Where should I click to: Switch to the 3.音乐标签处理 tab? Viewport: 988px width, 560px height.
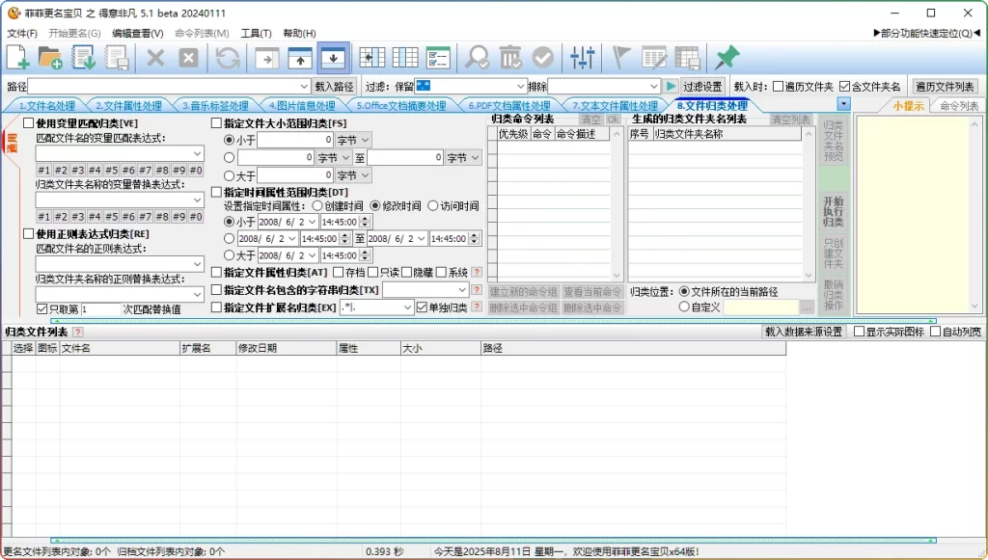[x=215, y=106]
